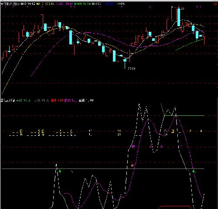Viewport: 218px width, 209px height.
Task: Click the red rounded bracket shape at chart bottom
Action: click(176, 207)
